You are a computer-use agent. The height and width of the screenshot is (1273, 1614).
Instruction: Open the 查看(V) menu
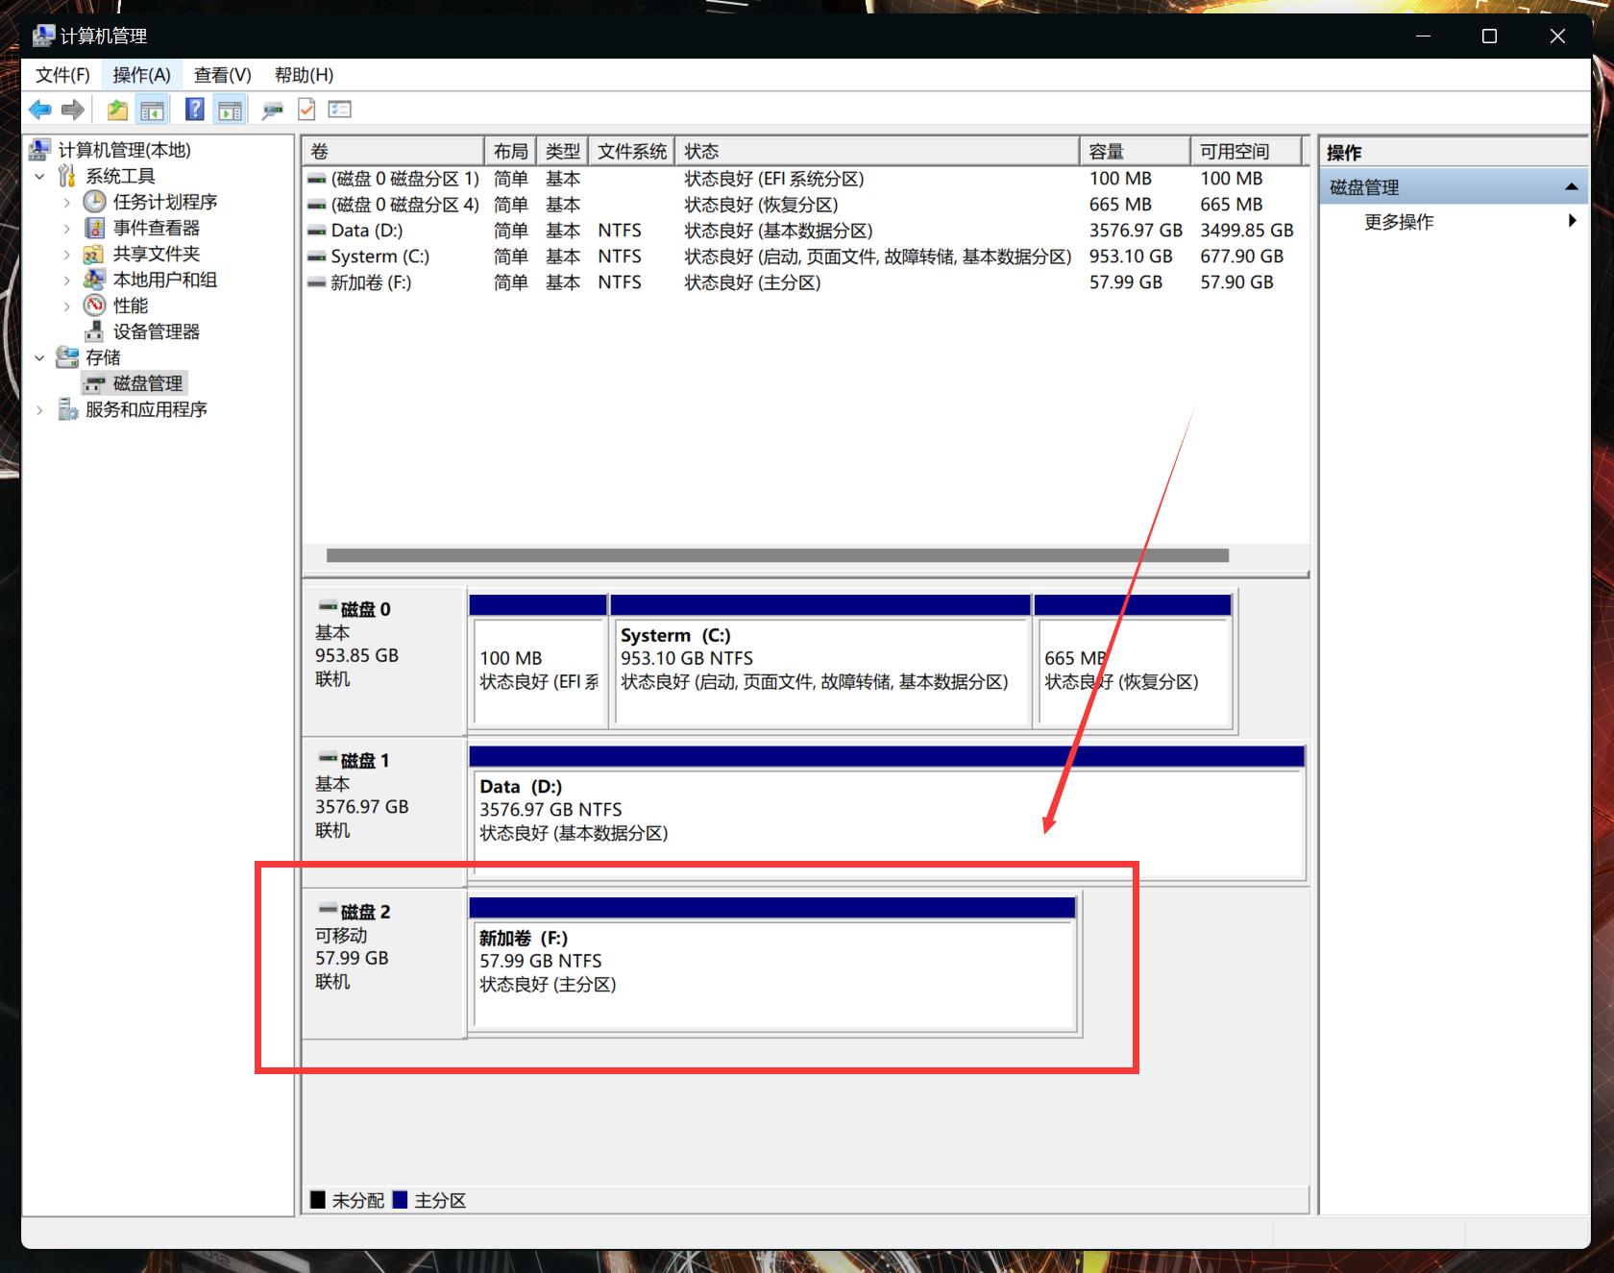219,74
